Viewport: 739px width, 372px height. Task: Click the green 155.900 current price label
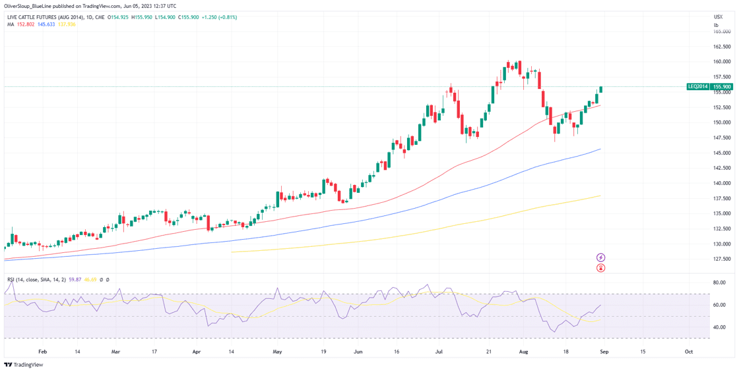point(723,86)
